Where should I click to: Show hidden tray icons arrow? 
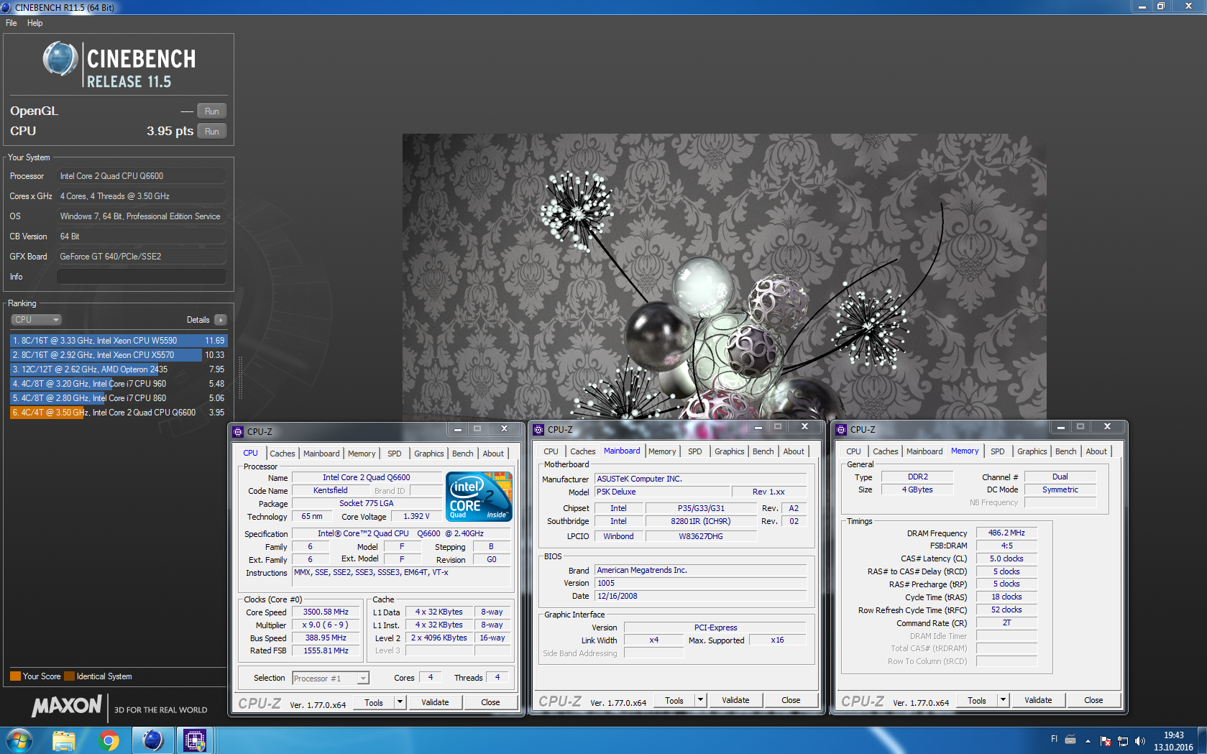1088,741
